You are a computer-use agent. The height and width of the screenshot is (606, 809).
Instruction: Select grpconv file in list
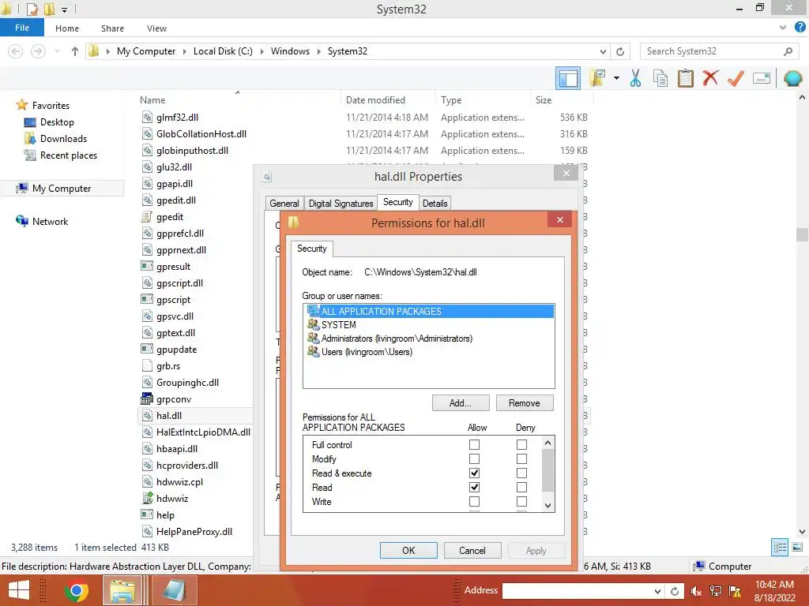click(x=174, y=399)
